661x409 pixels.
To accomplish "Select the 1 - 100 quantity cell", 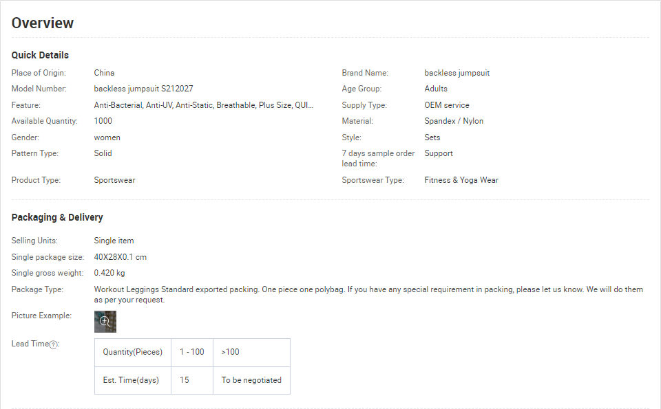I will point(192,352).
